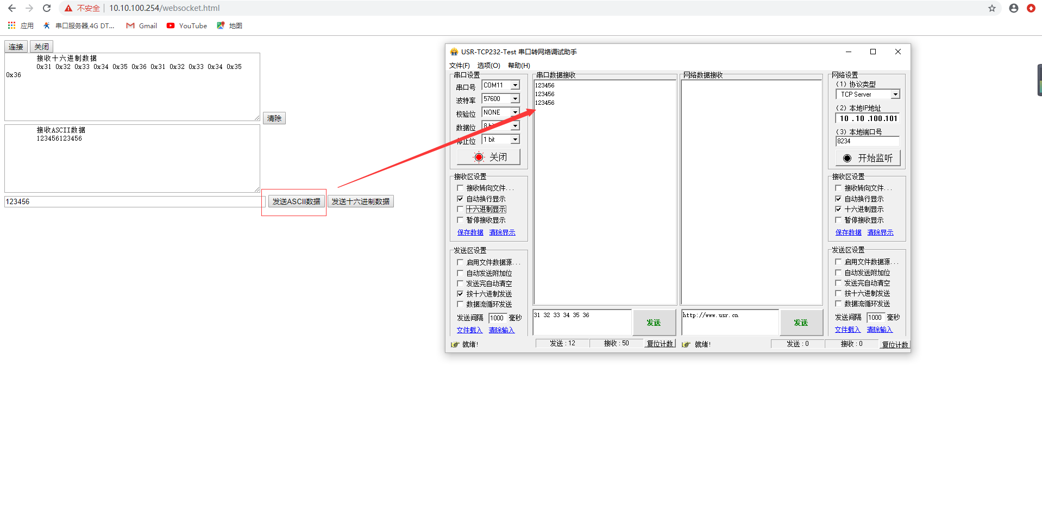The height and width of the screenshot is (512, 1042).
Task: Bookmark this page with the star icon
Action: click(991, 8)
